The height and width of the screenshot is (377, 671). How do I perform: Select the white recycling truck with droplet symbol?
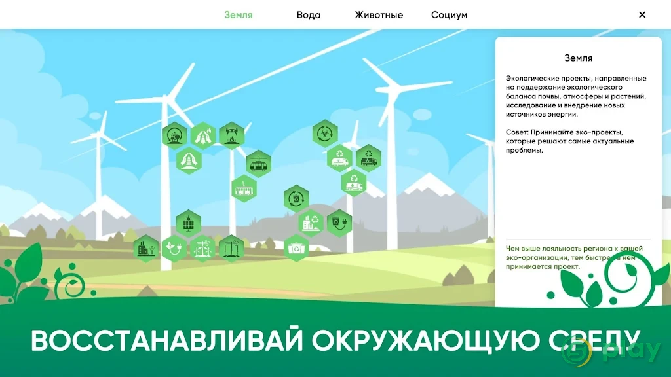[x=354, y=183]
